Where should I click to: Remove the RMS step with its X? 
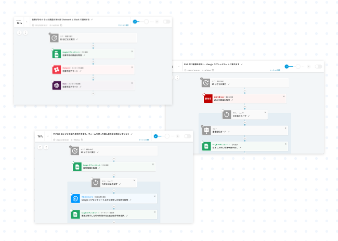click(x=284, y=95)
